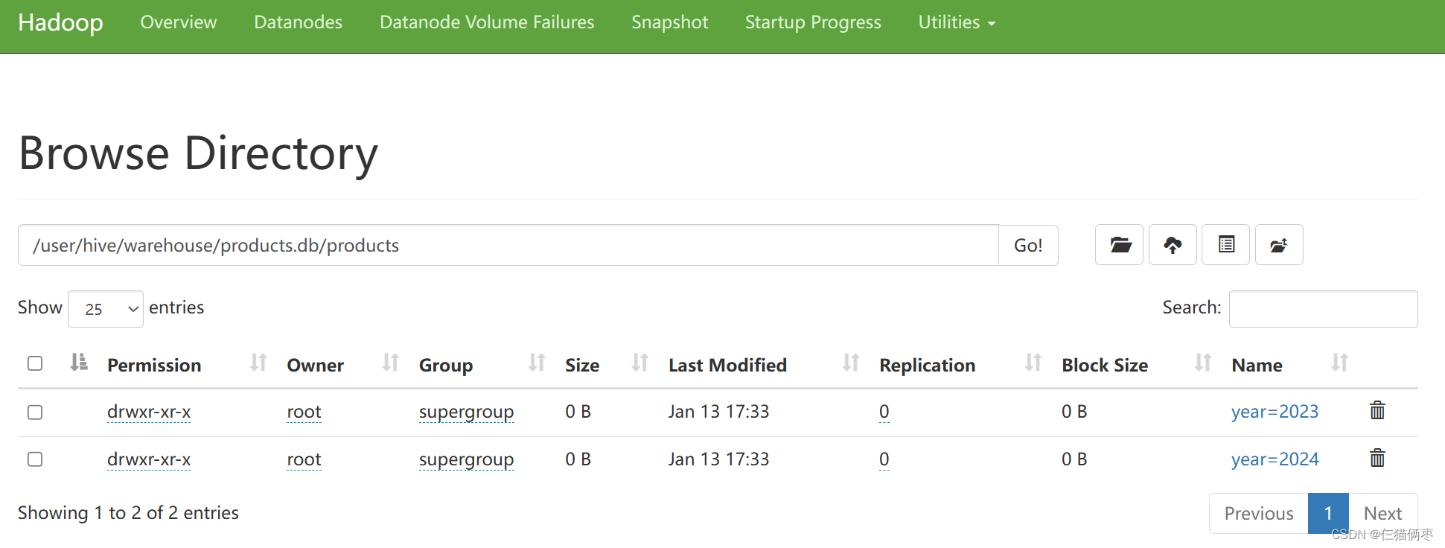Click the Permission column header label
1445x548 pixels.
coord(154,365)
